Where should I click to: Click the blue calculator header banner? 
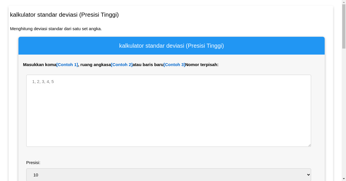pos(171,46)
